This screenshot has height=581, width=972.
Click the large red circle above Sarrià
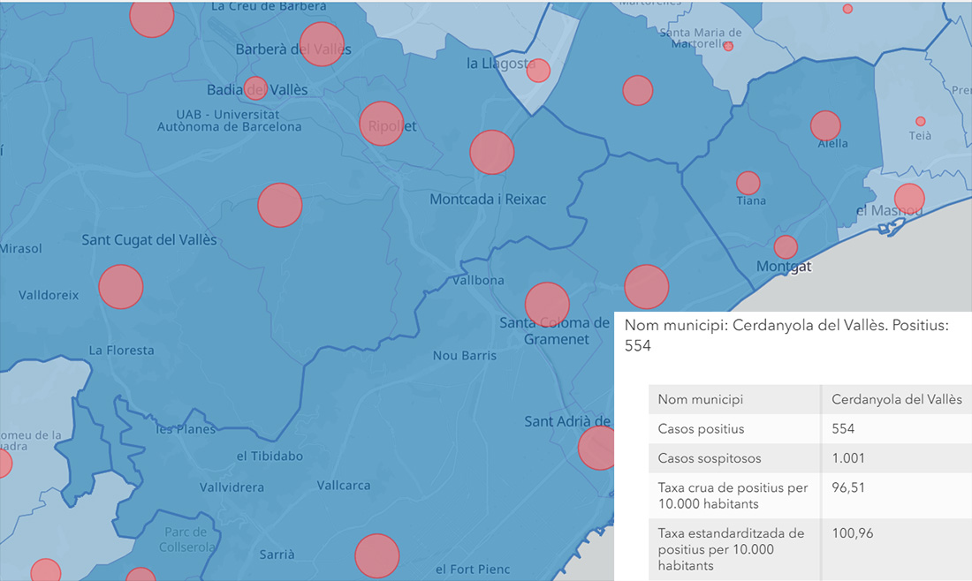(377, 556)
